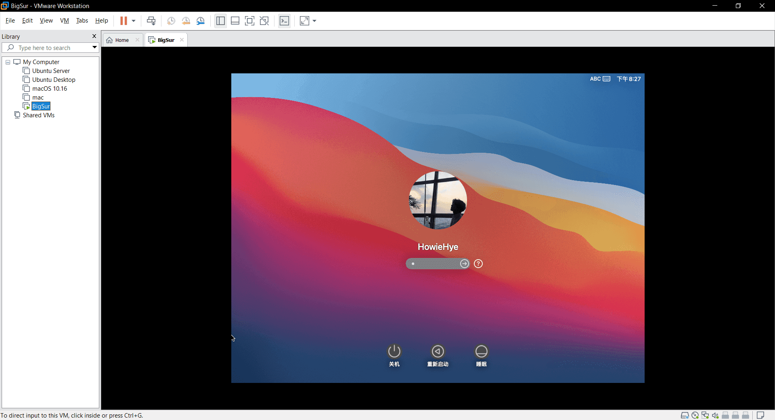Click the ABC input source indicator
775x420 pixels.
[595, 79]
